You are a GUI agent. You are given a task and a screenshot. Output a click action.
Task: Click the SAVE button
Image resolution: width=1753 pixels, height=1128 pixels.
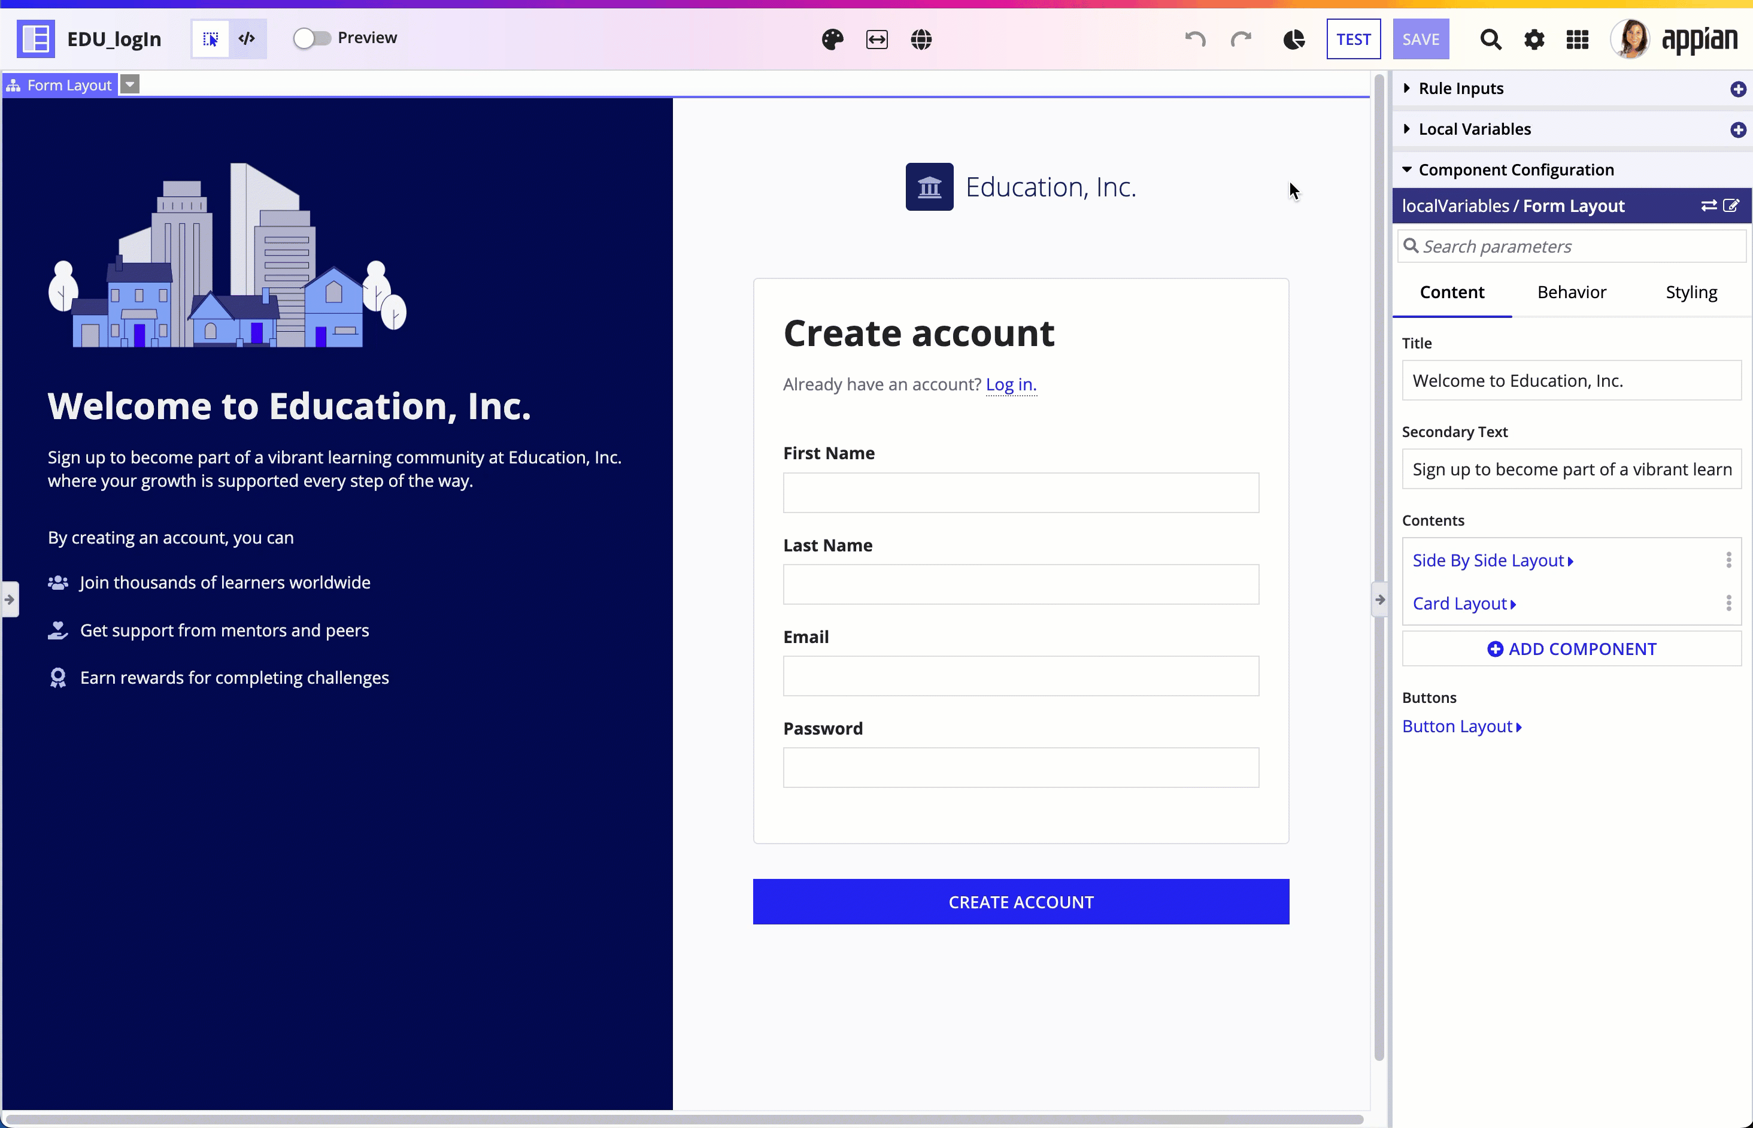coord(1421,40)
